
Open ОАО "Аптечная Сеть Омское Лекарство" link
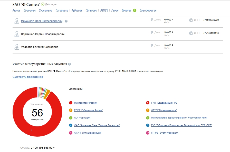[97, 125]
